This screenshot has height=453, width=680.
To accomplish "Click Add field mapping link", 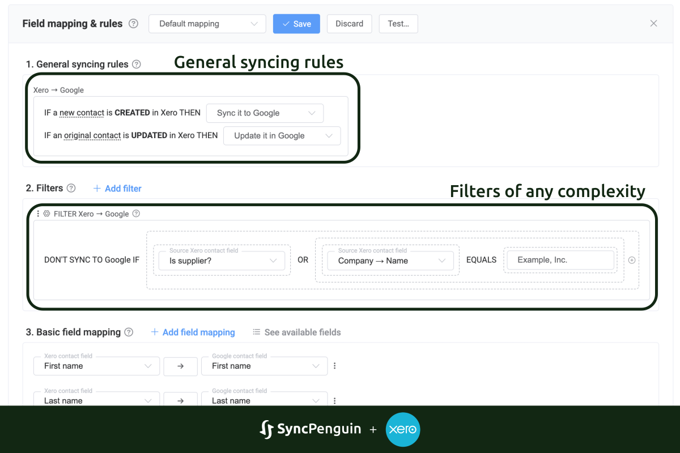I will coord(193,332).
